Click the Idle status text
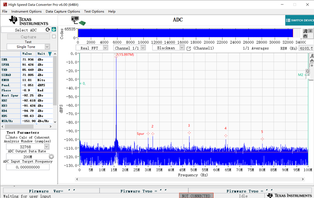The width and height of the screenshot is (314, 198). pos(243,196)
